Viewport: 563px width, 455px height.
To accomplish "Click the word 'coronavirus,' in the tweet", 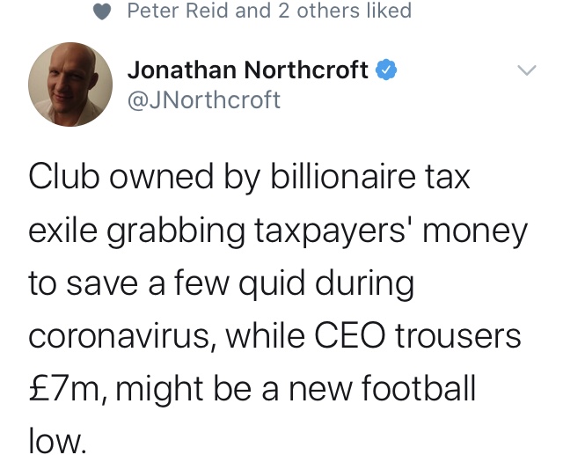I will (122, 337).
